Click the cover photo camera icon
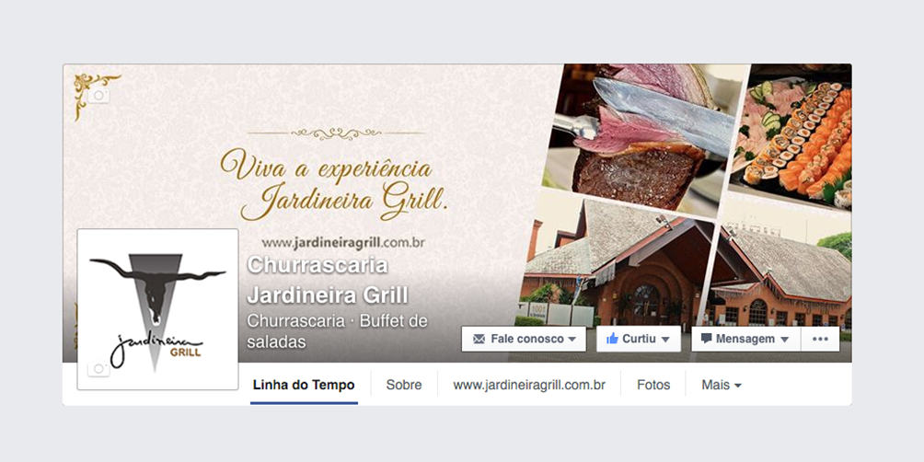This screenshot has height=462, width=924. [98, 96]
